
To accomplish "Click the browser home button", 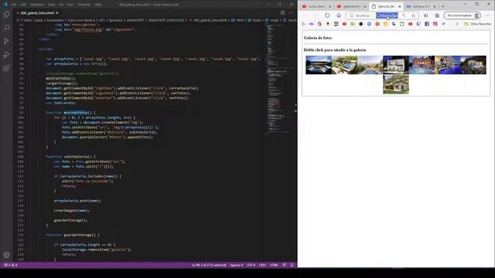I will (x=339, y=15).
